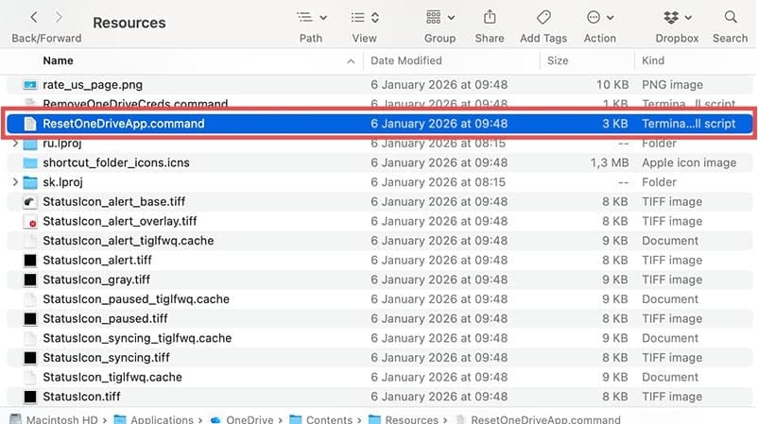The width and height of the screenshot is (758, 424).
Task: Select the sk.lproj folder icon
Action: 30,182
